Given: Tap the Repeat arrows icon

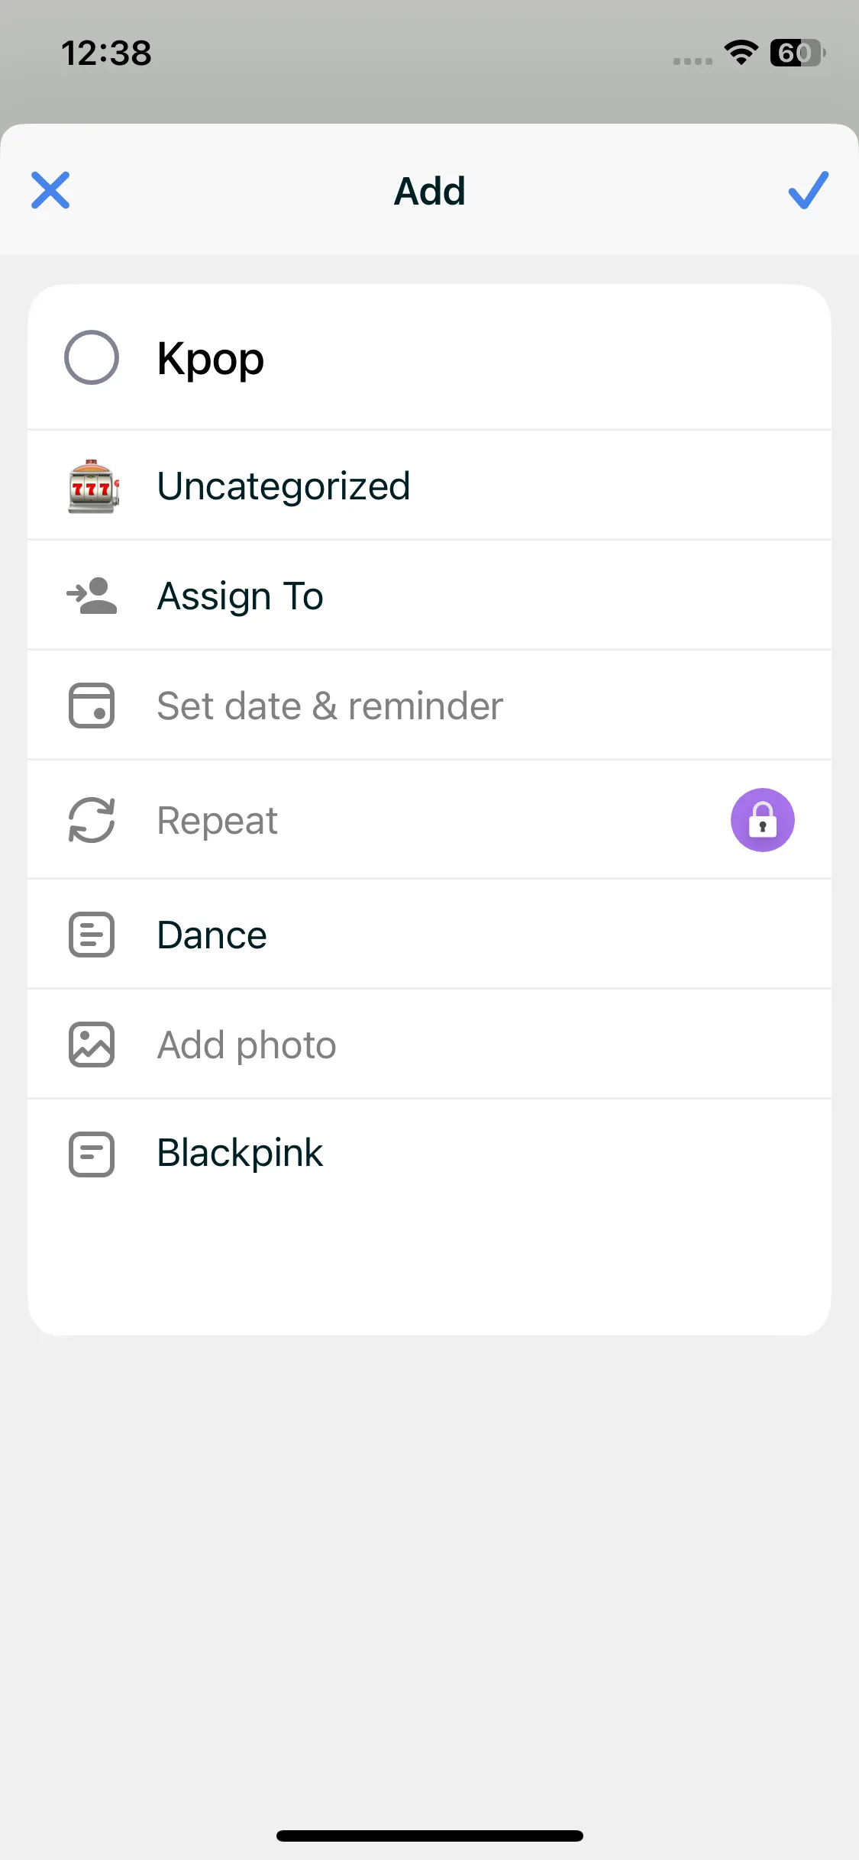Looking at the screenshot, I should coord(92,820).
